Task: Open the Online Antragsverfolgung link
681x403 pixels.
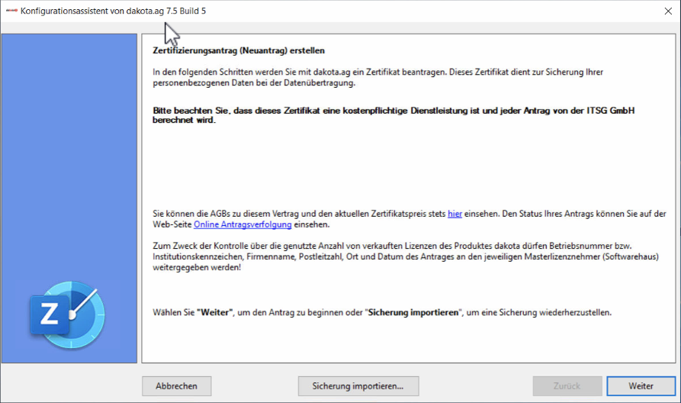Action: coord(243,224)
